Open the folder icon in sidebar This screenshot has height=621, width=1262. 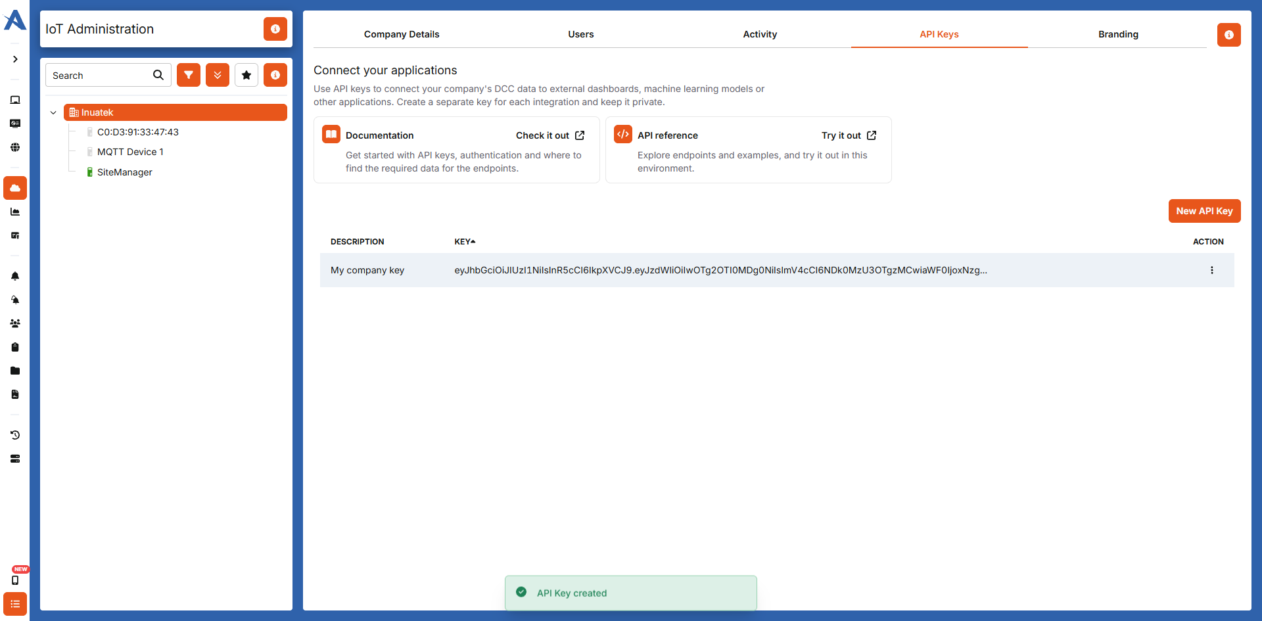[15, 371]
